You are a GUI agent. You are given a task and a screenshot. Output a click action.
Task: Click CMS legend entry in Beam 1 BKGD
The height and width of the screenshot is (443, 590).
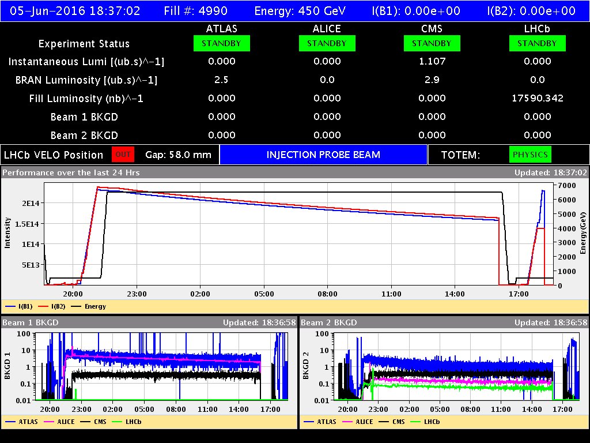pyautogui.click(x=93, y=422)
